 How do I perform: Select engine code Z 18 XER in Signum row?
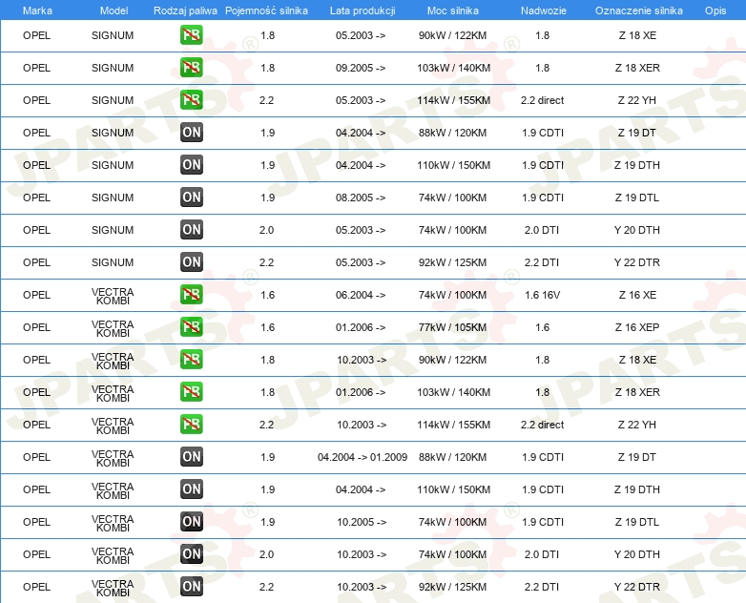tap(637, 68)
